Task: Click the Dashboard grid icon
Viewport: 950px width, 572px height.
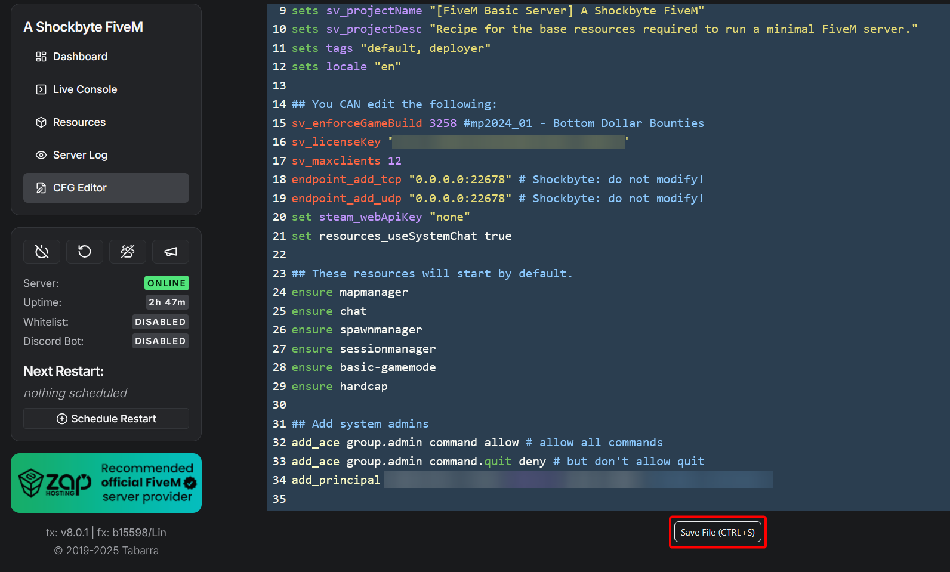Action: click(41, 57)
